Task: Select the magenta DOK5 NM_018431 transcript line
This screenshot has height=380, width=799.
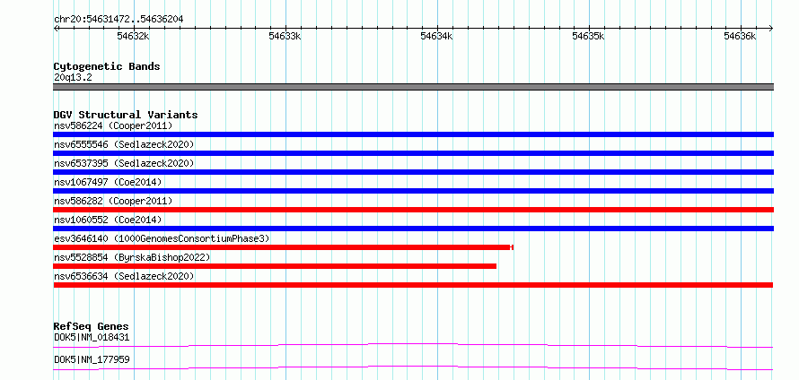Action: pos(413,345)
